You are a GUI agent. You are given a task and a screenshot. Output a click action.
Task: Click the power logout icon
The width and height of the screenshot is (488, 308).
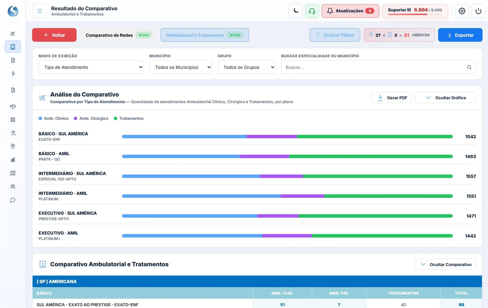[x=478, y=11]
